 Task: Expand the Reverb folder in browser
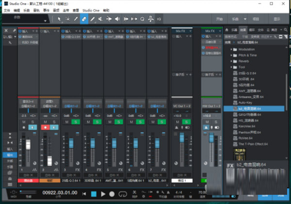[x=231, y=62]
